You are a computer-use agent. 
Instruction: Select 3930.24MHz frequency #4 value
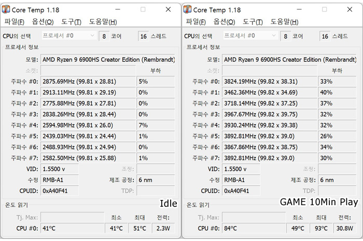click(270, 125)
